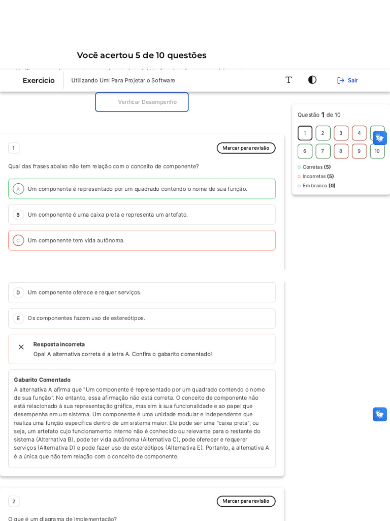390x521 pixels.
Task: Select option A radio for question 1
Action: [x=18, y=189]
